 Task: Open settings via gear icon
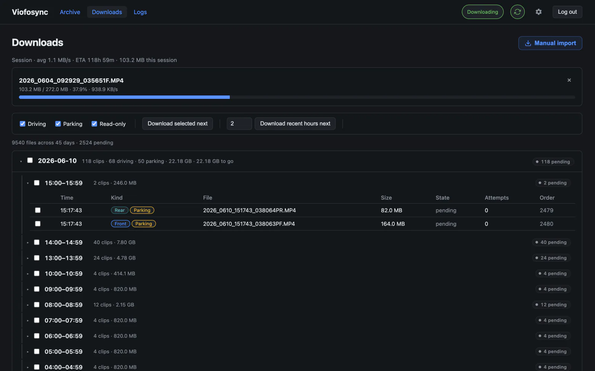[x=538, y=12]
